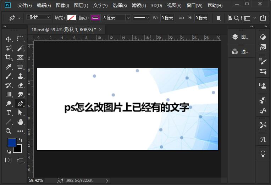Swap foreground and background colors

(x=21, y=140)
